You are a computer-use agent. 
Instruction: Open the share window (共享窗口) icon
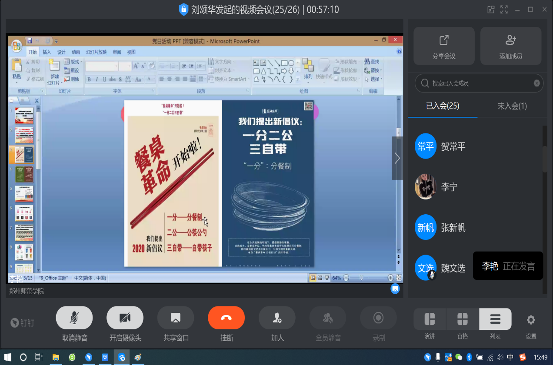[x=176, y=318]
